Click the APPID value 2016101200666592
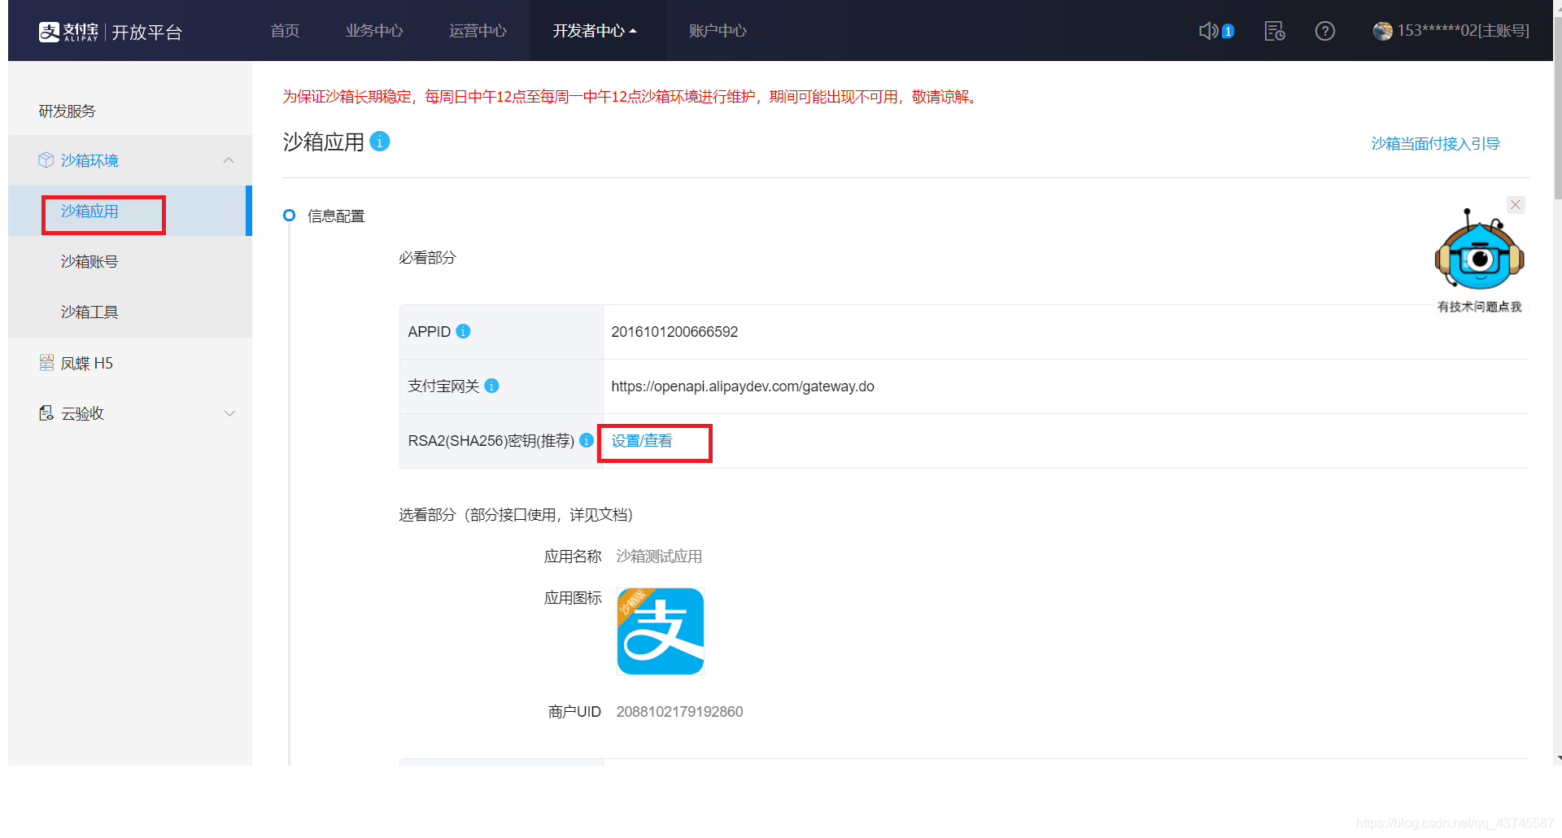The height and width of the screenshot is (838, 1562). (x=674, y=331)
